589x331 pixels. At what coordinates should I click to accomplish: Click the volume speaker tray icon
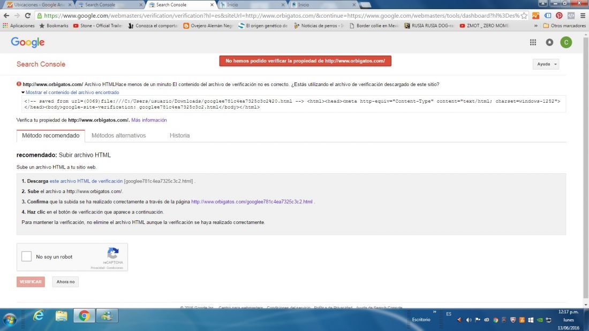click(x=469, y=320)
